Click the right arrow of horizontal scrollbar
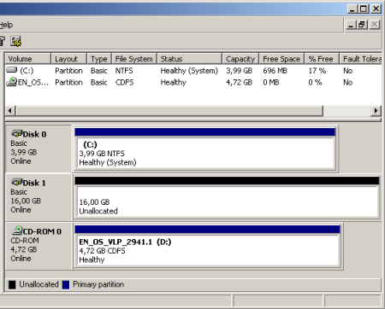This screenshot has height=309, width=385. click(x=376, y=110)
